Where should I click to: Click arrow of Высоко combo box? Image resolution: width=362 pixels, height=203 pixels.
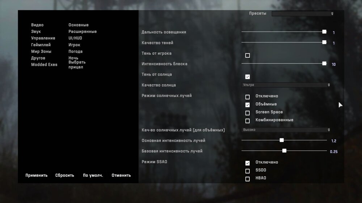pos(329,130)
